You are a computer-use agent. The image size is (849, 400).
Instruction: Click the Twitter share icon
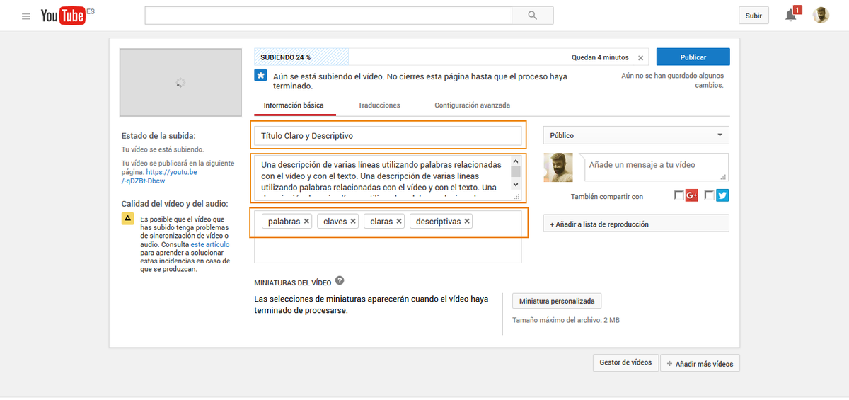pyautogui.click(x=722, y=195)
